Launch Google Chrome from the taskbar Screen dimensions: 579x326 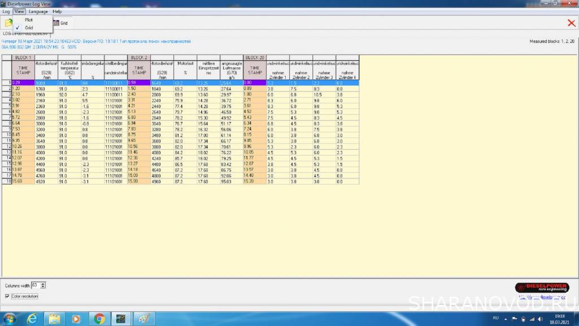tap(99, 319)
